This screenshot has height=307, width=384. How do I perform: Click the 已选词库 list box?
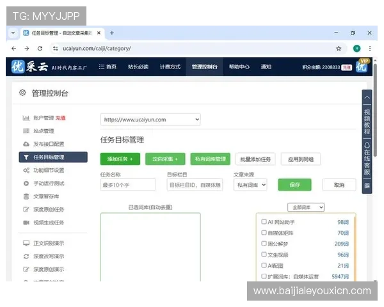pos(150,247)
